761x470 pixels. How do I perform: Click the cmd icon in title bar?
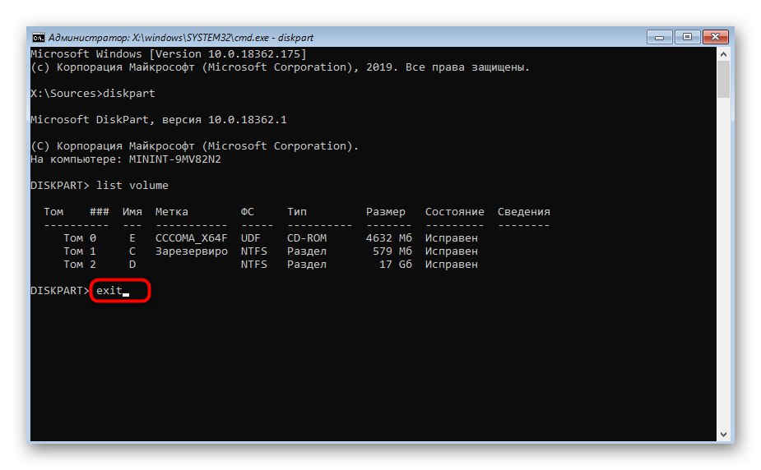(x=39, y=37)
